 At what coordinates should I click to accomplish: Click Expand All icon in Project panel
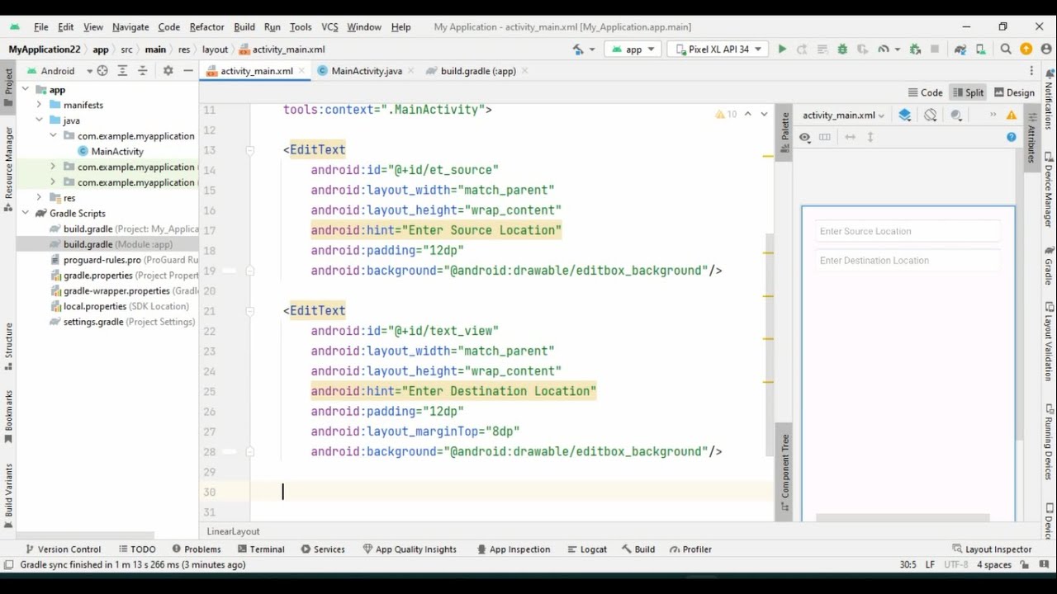[x=122, y=71]
